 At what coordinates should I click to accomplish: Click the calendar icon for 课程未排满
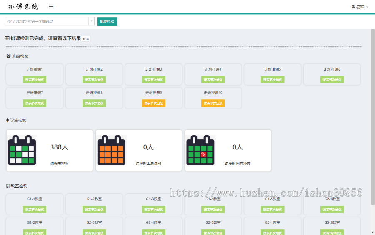tap(22, 150)
